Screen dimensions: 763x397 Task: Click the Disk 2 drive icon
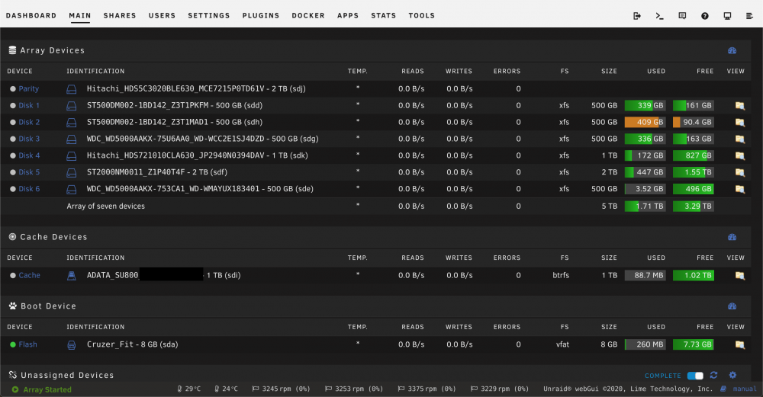click(x=72, y=123)
